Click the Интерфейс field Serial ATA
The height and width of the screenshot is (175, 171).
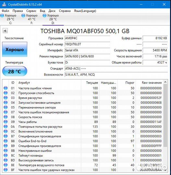pos(87,50)
